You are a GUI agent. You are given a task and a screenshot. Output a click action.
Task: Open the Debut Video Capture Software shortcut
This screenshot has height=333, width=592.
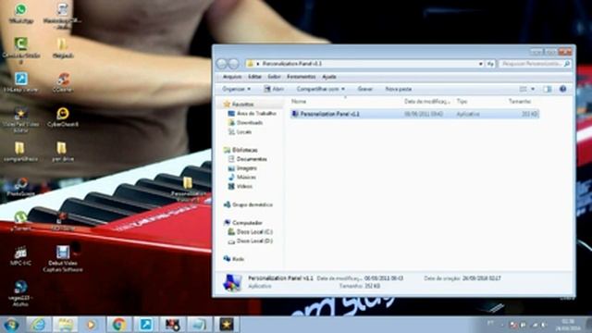63,259
